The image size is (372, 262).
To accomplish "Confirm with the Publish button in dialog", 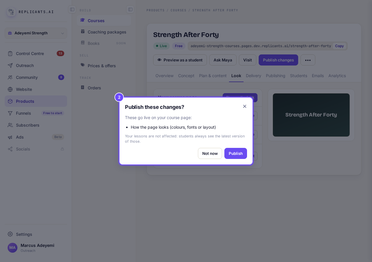I will point(236,153).
